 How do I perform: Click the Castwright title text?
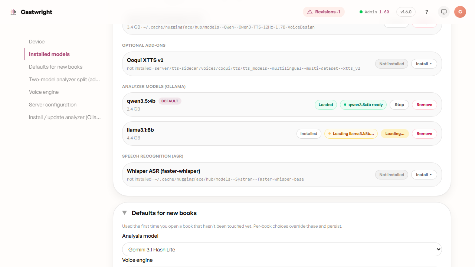36,12
